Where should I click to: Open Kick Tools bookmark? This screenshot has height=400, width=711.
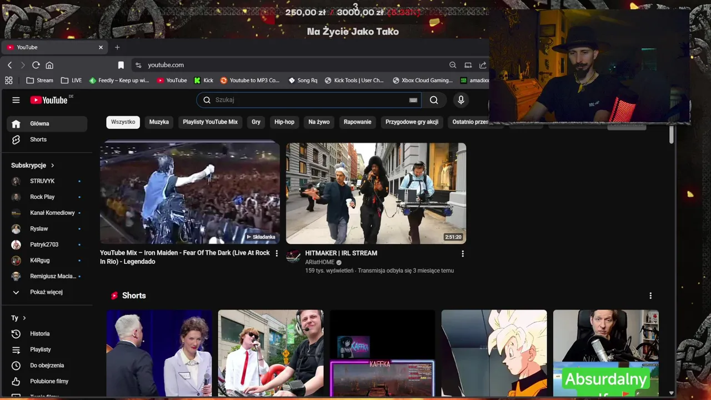(x=354, y=80)
